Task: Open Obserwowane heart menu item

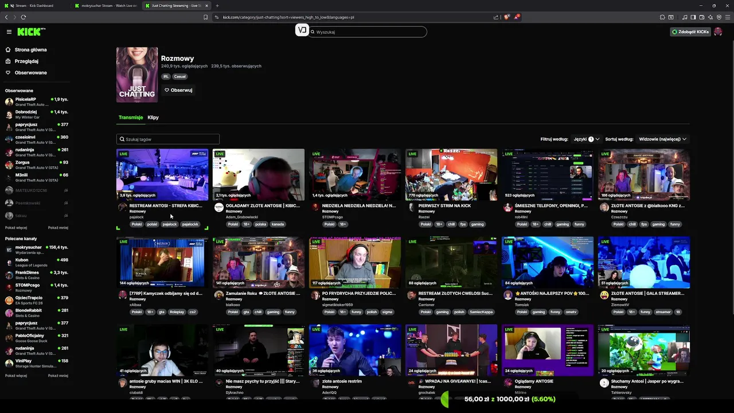Action: (x=30, y=73)
